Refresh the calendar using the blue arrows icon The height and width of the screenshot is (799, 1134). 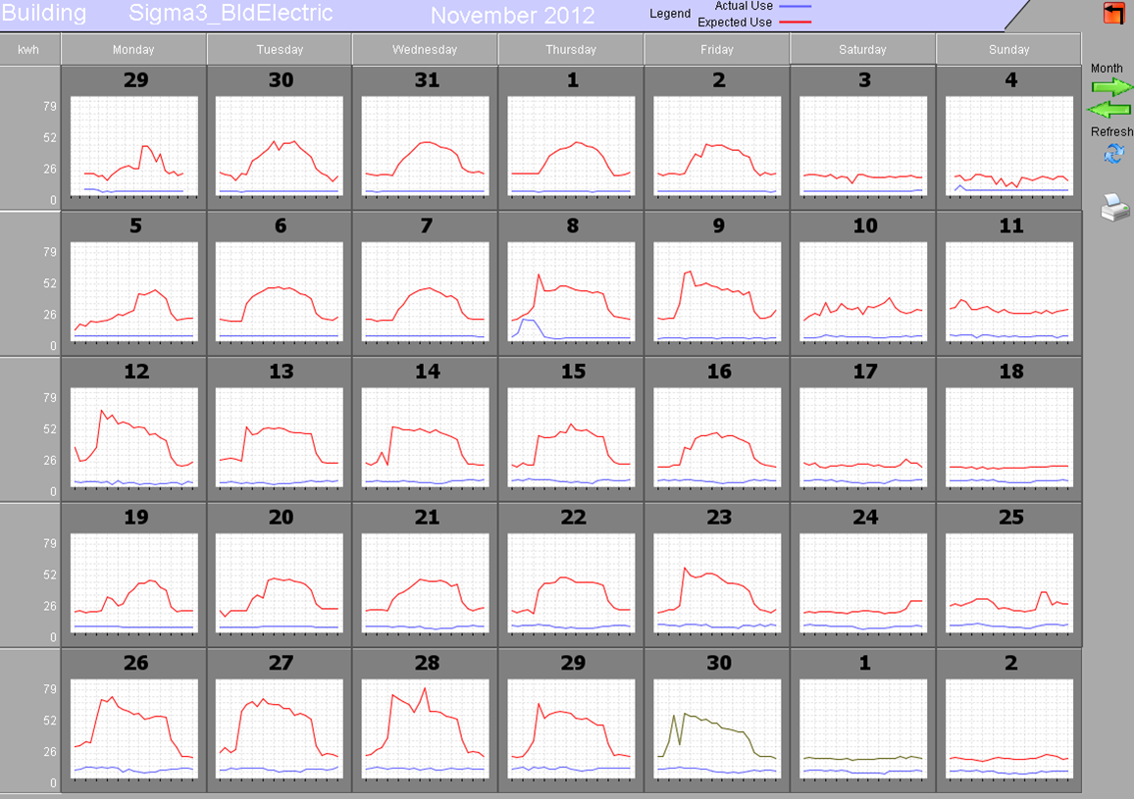(x=1112, y=154)
